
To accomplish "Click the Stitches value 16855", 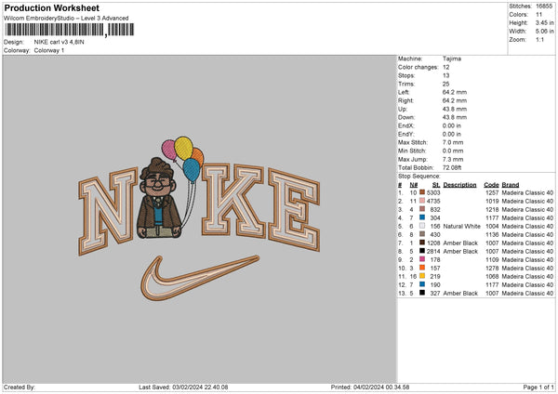I will (x=544, y=7).
